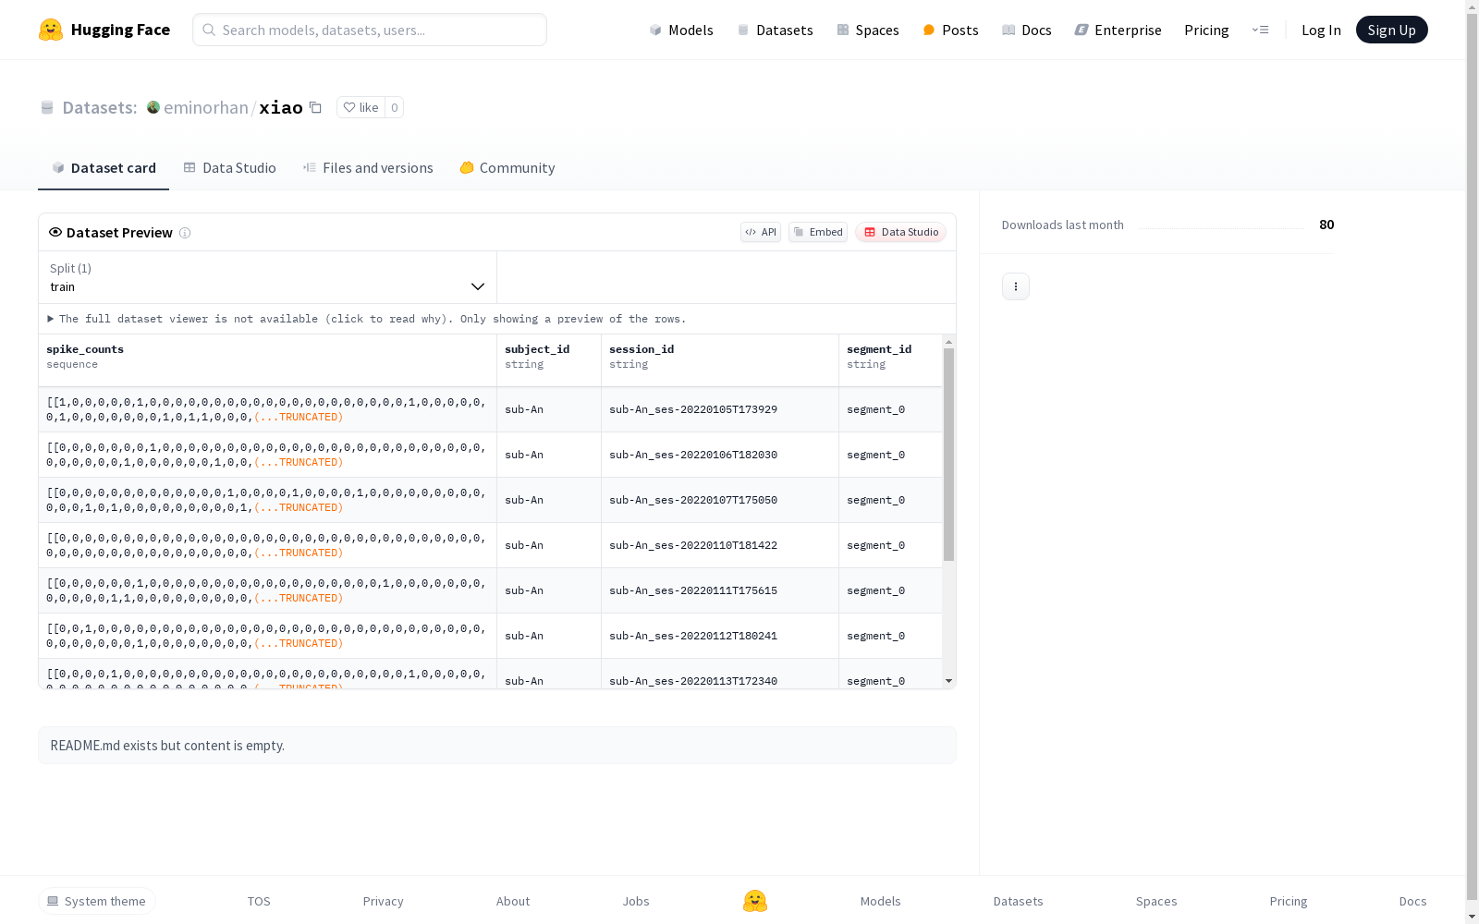
Task: Select cell sub-An_ses-20220107T175050
Action: click(720, 500)
